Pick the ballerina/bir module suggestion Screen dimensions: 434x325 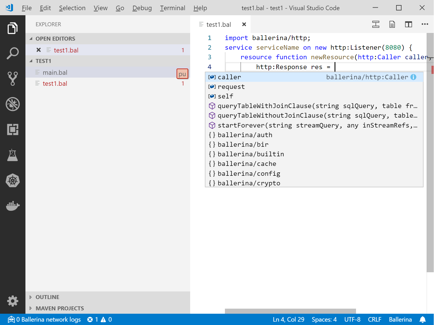point(314,144)
